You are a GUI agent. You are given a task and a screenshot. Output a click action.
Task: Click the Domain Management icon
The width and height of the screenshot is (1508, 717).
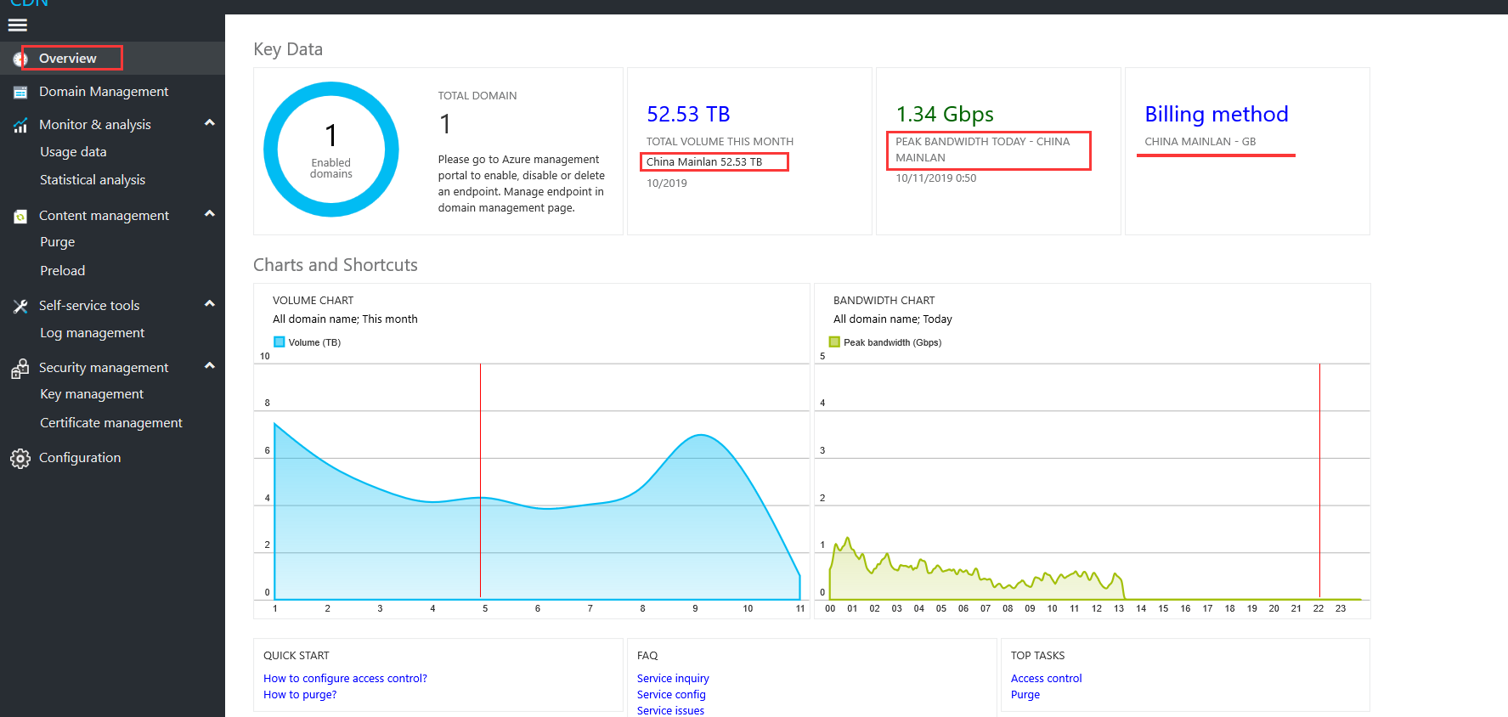20,92
